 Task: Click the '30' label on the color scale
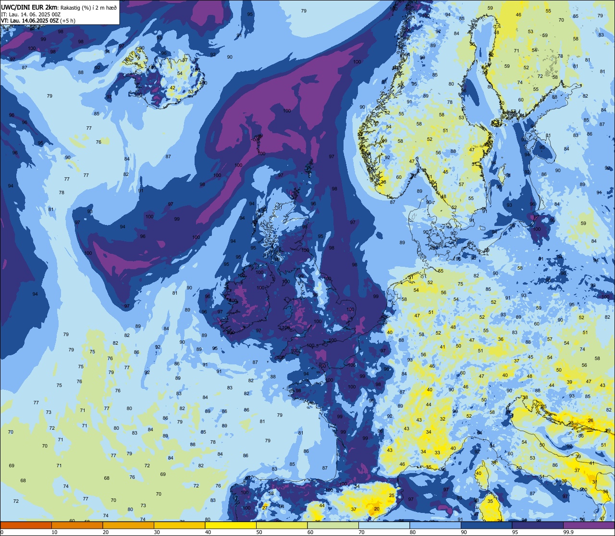click(x=157, y=532)
